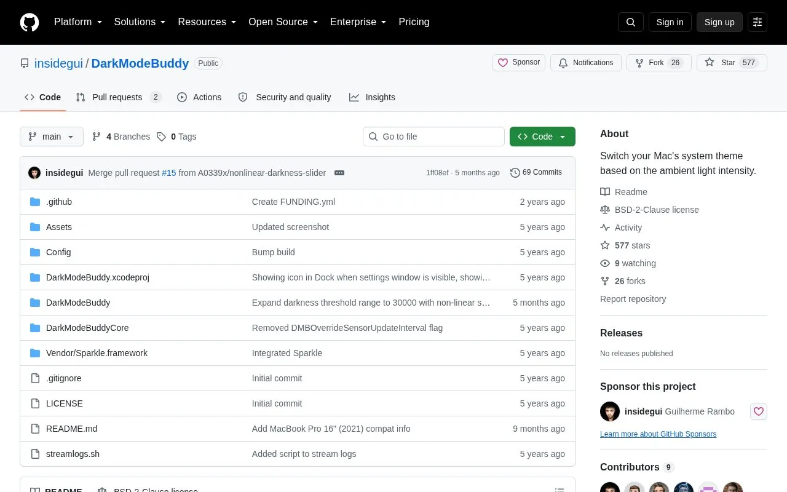Open the Solutions menu
This screenshot has width=787, height=492.
[140, 22]
